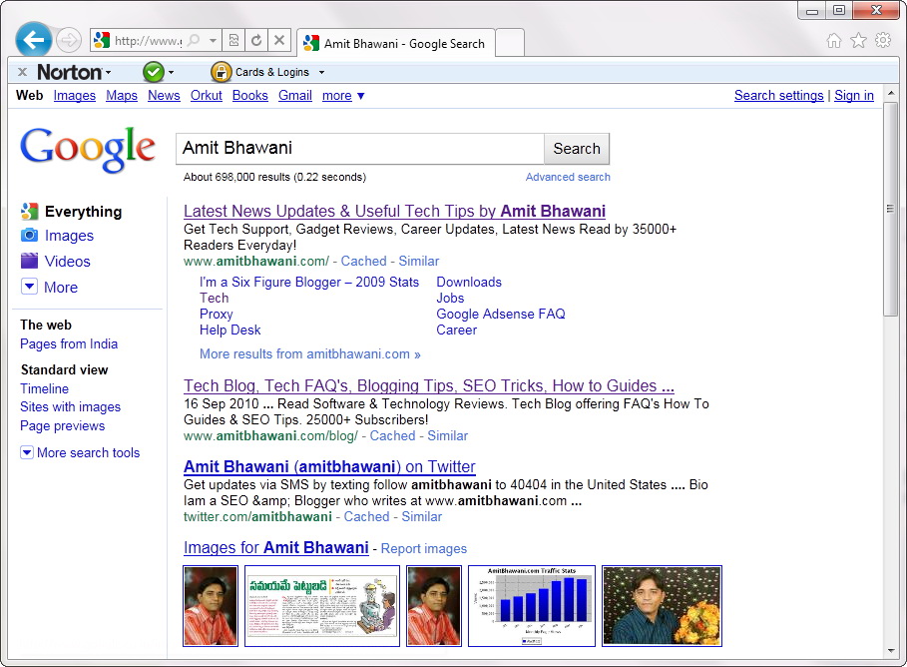Open 'Amit Bhawani on Twitter' result
This screenshot has width=907, height=667.
pyautogui.click(x=329, y=466)
